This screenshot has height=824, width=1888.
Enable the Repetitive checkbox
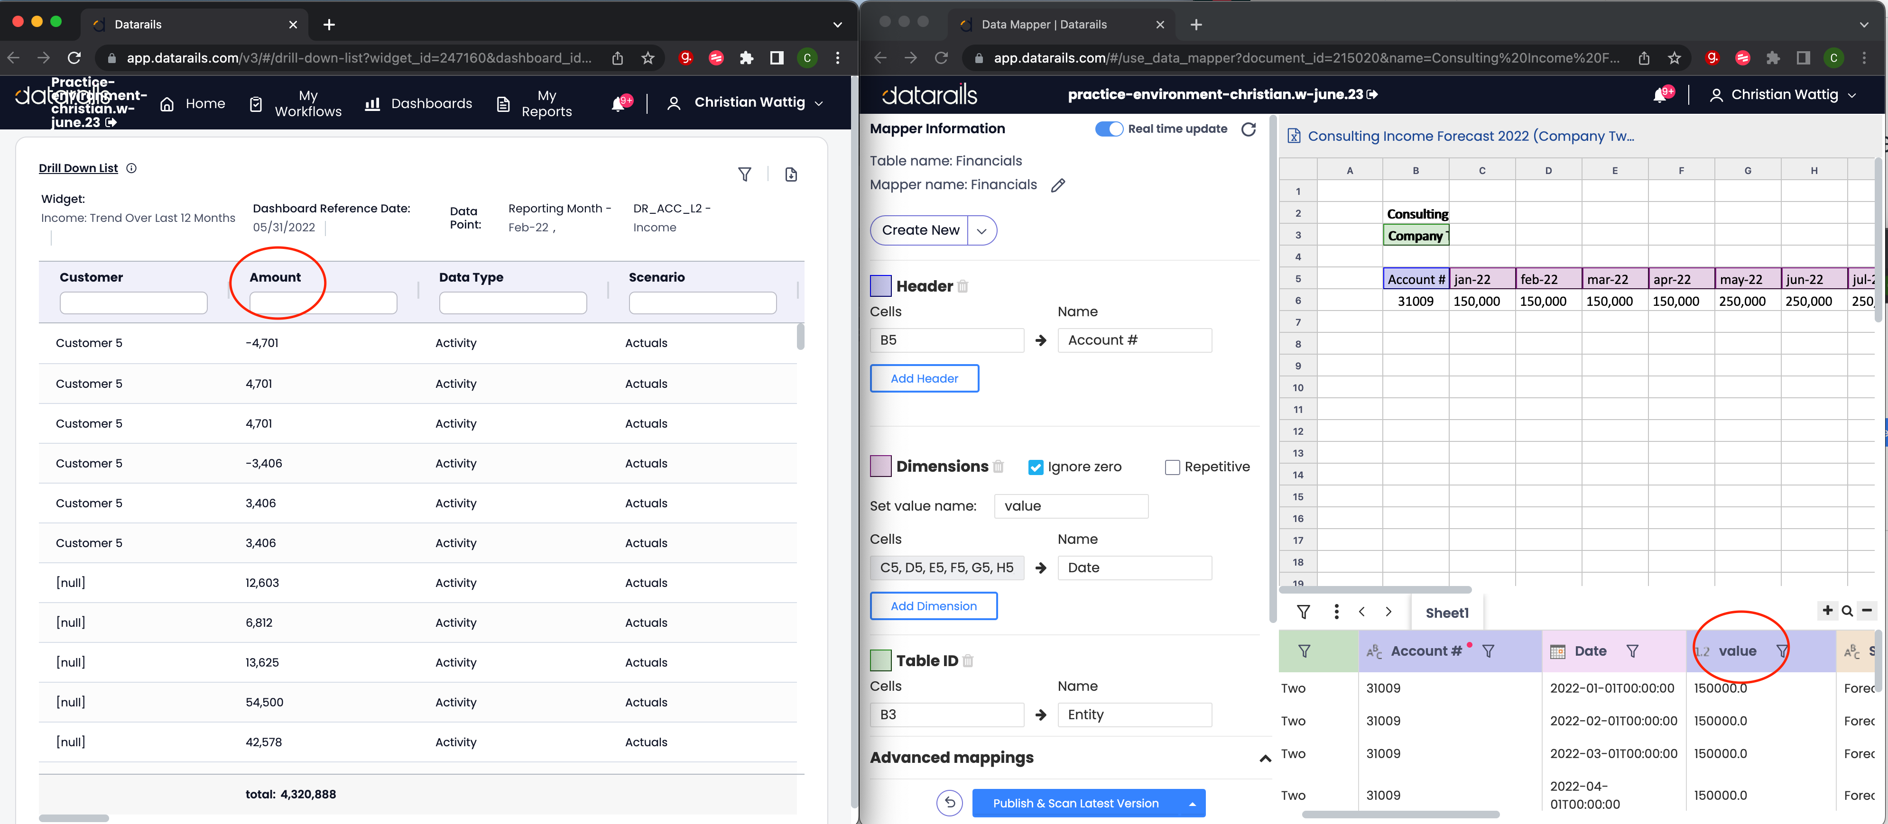(1172, 467)
